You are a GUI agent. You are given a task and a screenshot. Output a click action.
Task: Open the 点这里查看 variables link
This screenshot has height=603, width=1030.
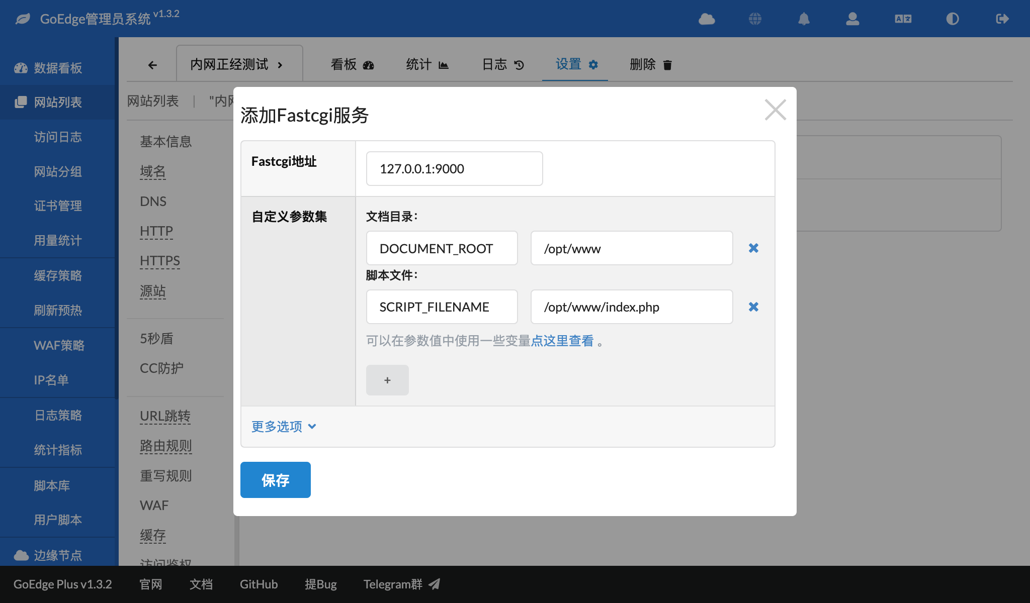coord(562,341)
